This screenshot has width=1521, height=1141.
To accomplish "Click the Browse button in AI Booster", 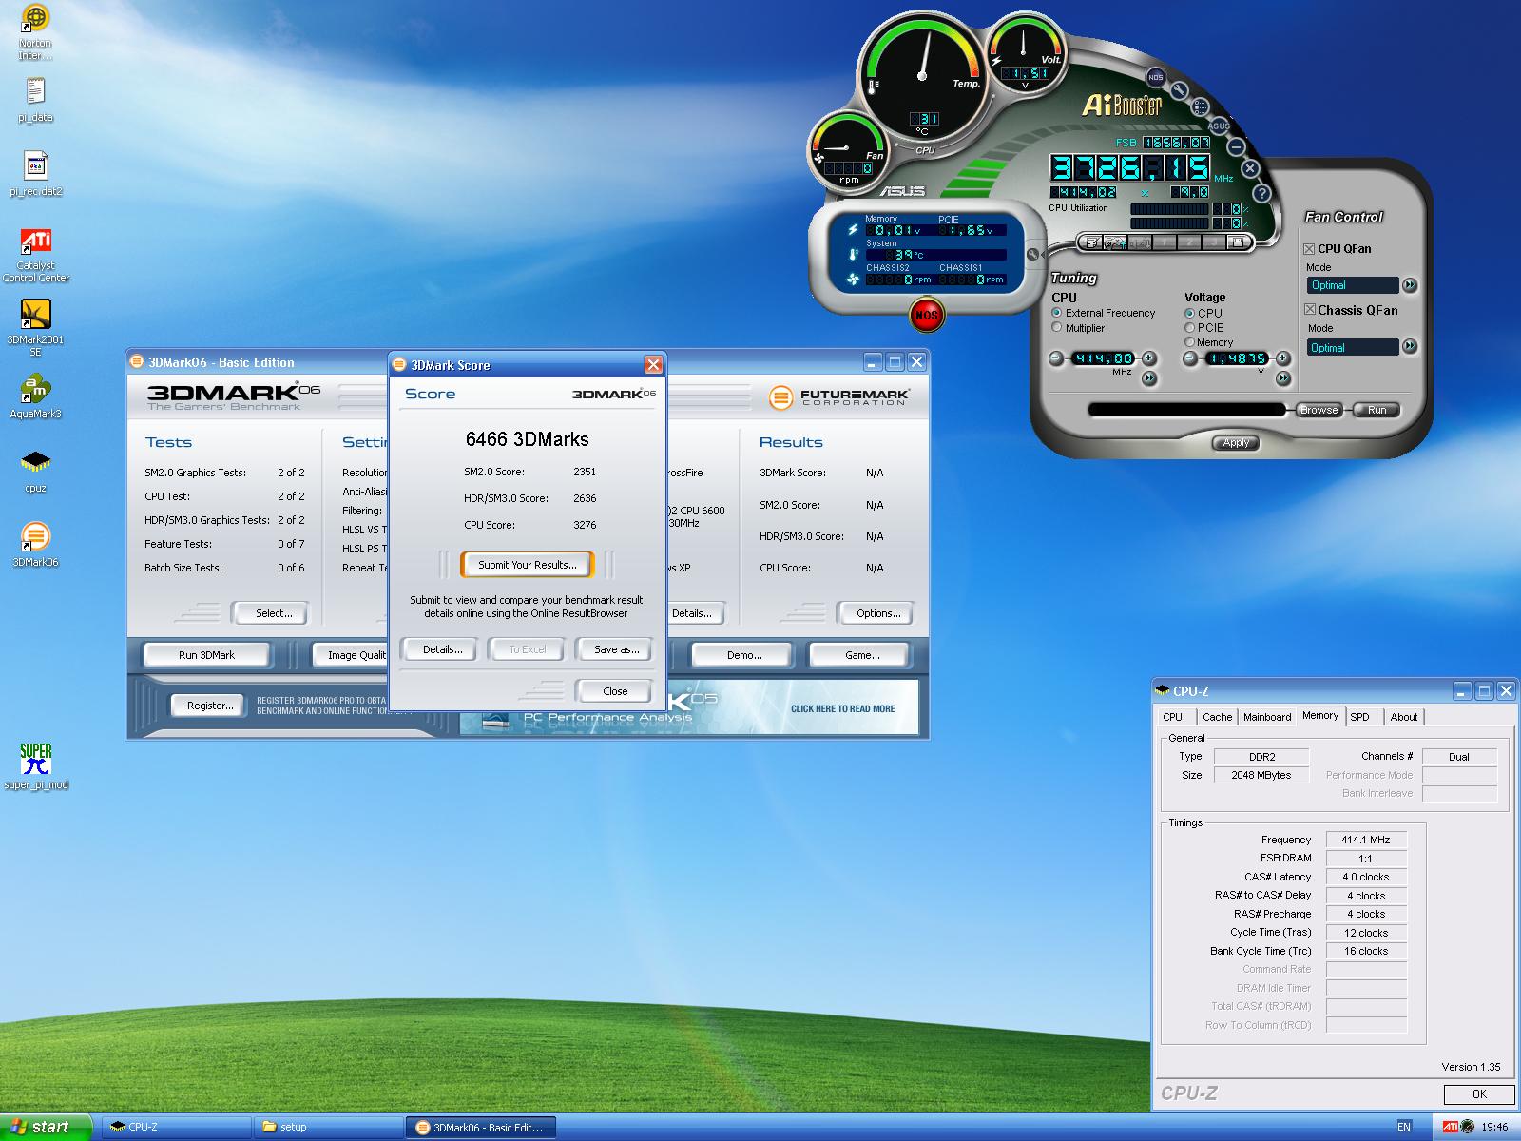I will click(1319, 410).
